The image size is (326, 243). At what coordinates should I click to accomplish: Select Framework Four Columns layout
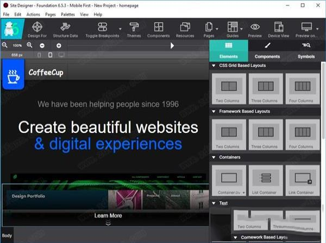[x=303, y=135]
